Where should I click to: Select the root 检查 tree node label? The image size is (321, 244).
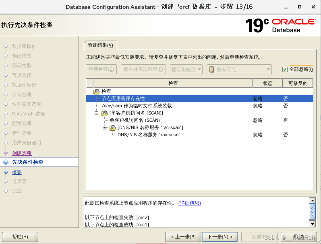coord(106,91)
